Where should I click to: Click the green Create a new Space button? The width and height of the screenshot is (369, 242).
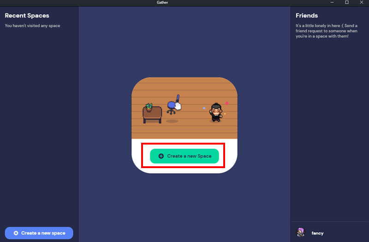tap(184, 156)
